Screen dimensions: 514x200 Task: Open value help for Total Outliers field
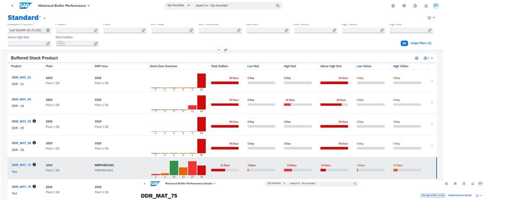96,43
